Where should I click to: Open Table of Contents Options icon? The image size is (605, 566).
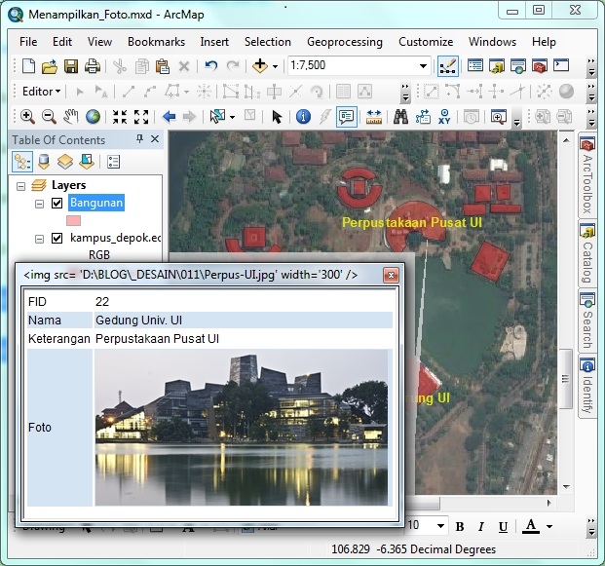(113, 162)
